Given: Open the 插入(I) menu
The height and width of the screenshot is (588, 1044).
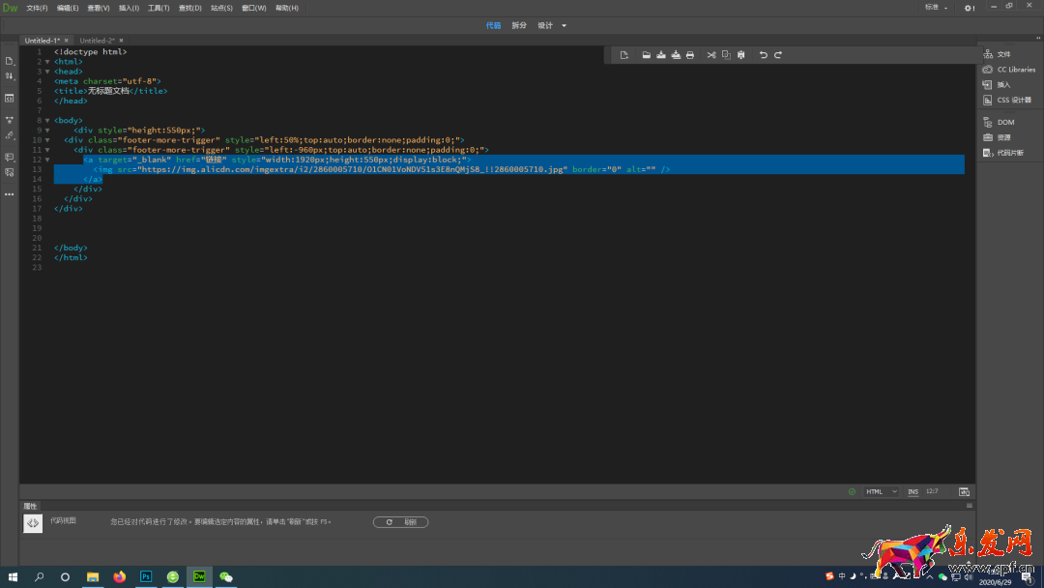Looking at the screenshot, I should (129, 8).
